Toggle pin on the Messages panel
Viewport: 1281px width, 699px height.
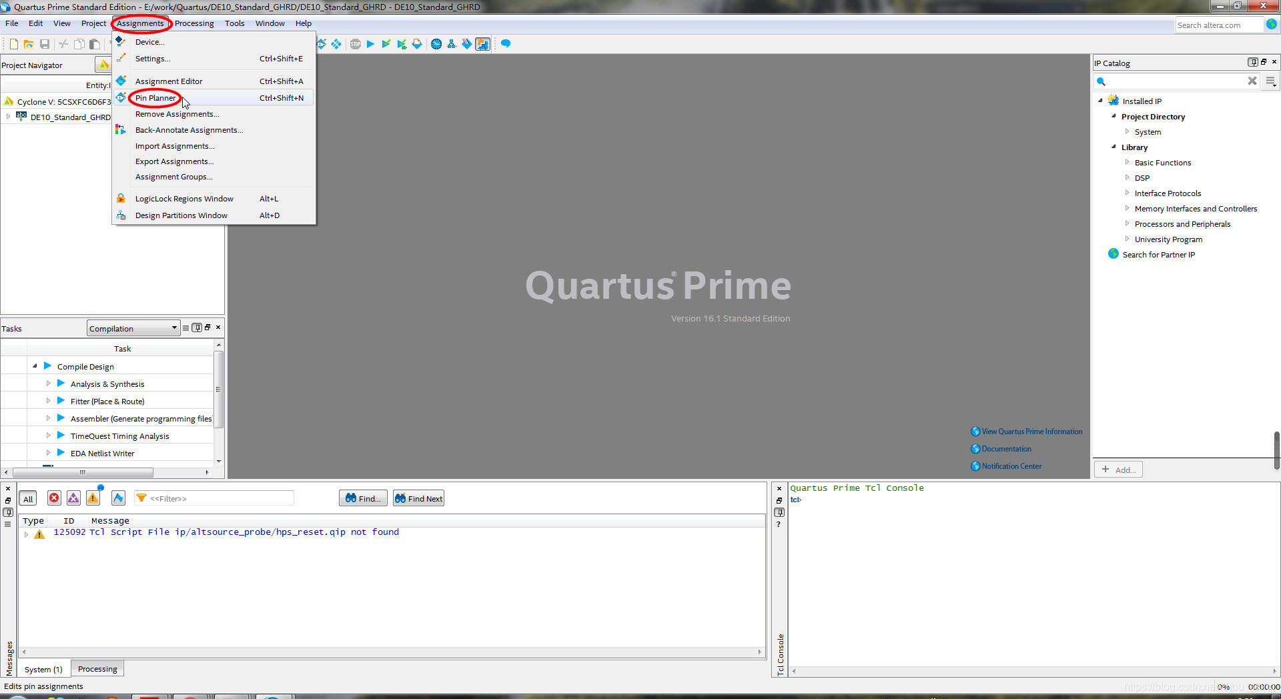tap(8, 512)
